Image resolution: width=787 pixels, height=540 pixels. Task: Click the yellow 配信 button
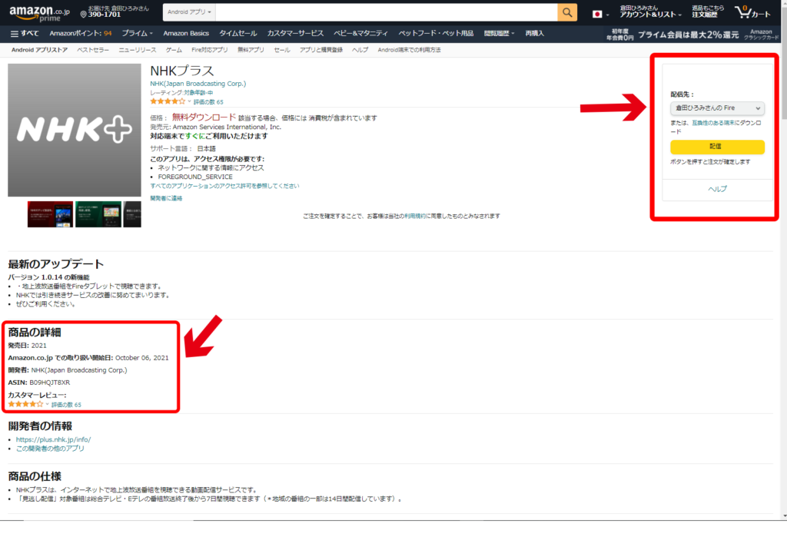[717, 147]
